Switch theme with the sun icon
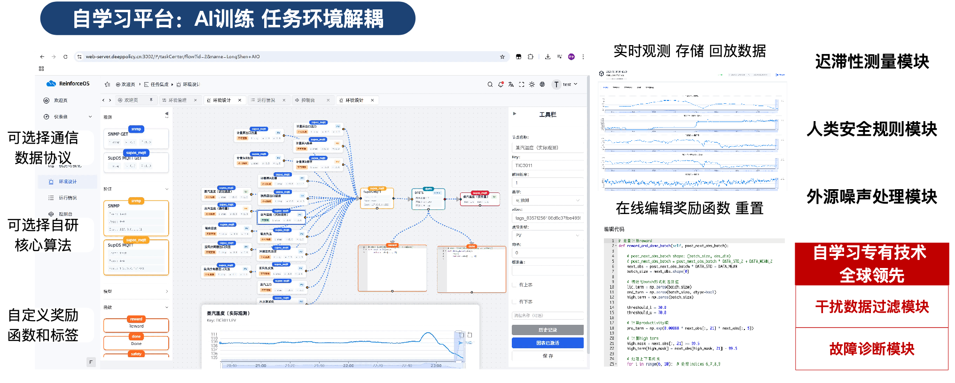The image size is (955, 383). tap(532, 84)
